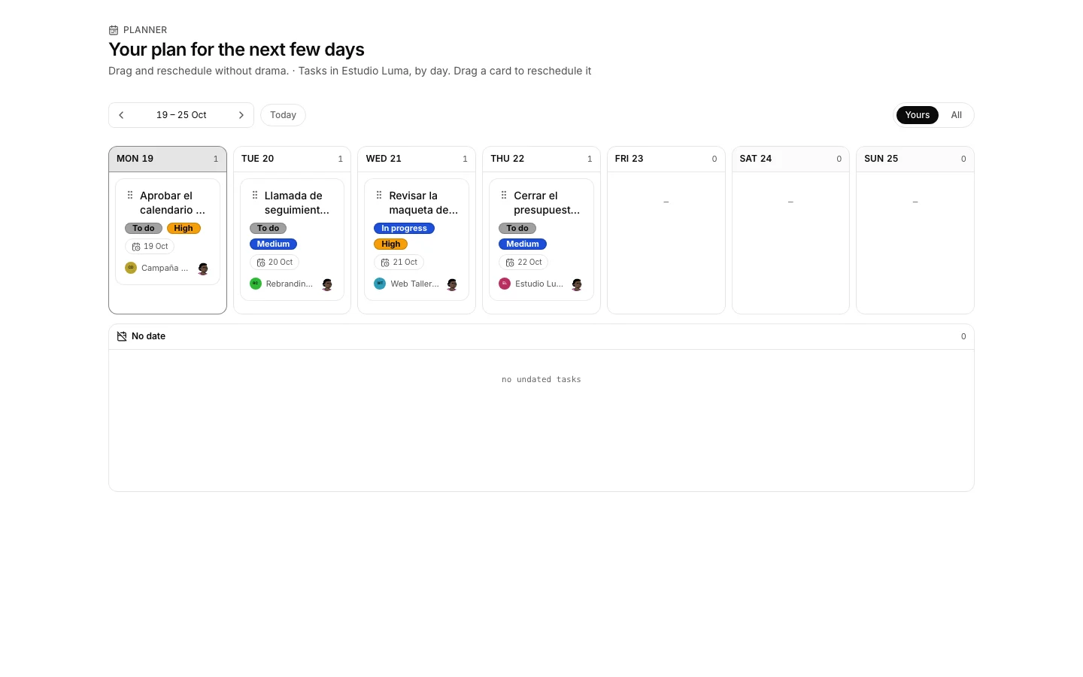This screenshot has width=1083, height=677.
Task: Click the 22 Oct due date chip
Action: [x=523, y=262]
